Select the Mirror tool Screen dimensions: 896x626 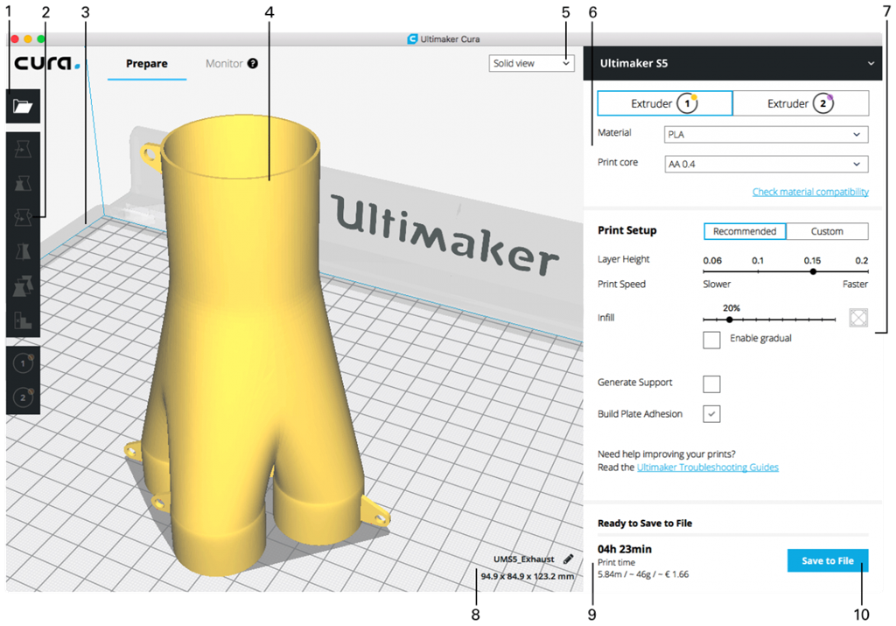click(x=22, y=251)
